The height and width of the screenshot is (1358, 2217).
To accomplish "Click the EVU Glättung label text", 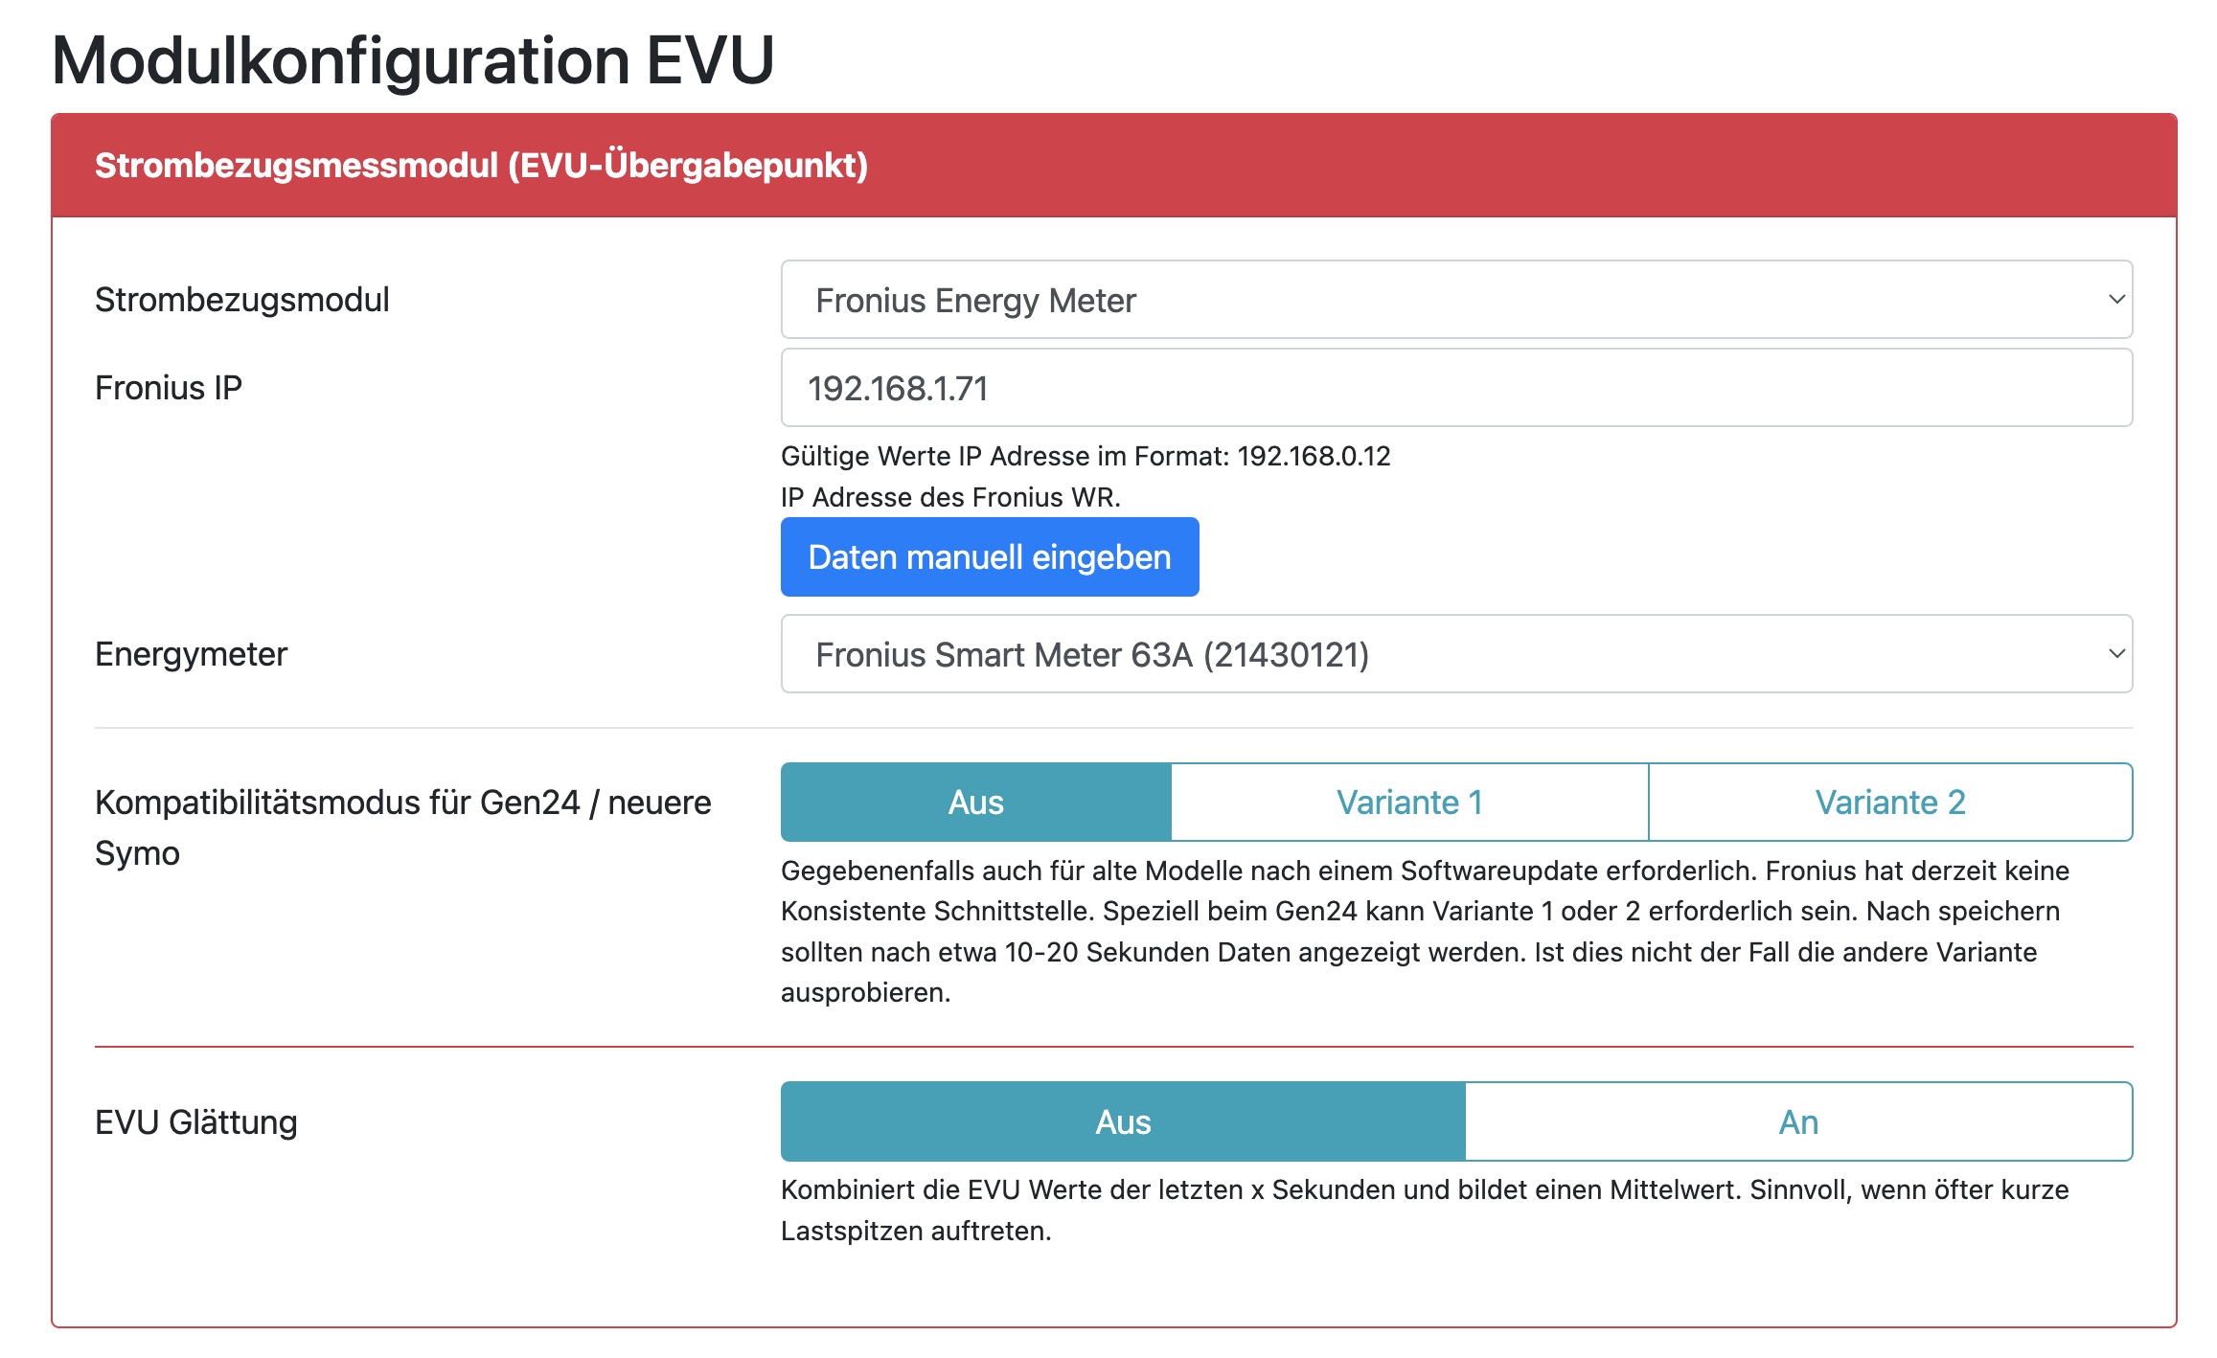I will pos(195,1121).
